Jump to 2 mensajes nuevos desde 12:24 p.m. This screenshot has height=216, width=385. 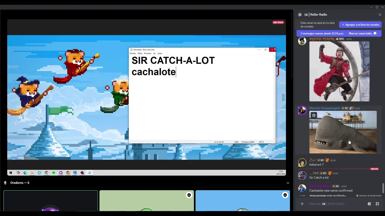click(x=322, y=33)
